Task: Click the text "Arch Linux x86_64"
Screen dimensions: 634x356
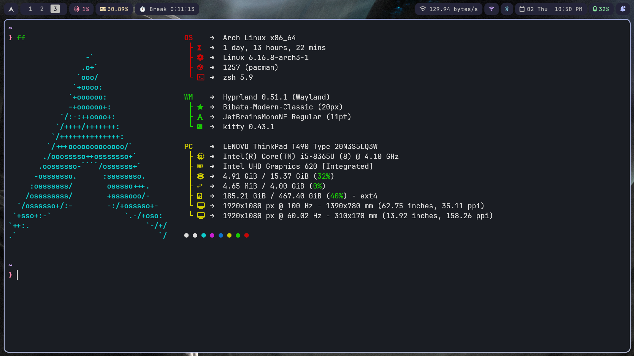Action: (x=259, y=38)
